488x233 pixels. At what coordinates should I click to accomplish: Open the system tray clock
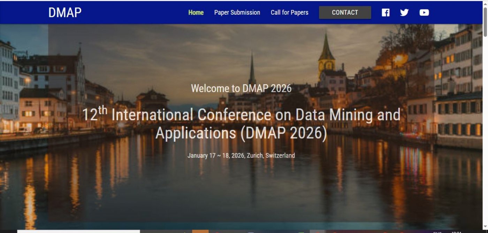(x=456, y=232)
